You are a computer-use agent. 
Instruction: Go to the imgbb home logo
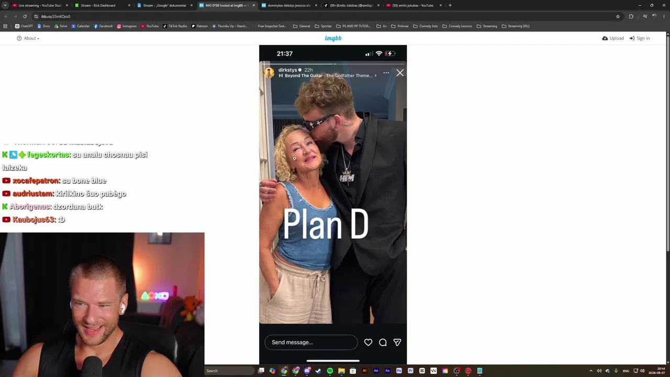[333, 38]
